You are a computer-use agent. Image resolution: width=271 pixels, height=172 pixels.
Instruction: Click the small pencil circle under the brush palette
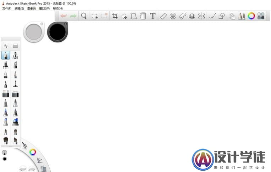point(5,152)
